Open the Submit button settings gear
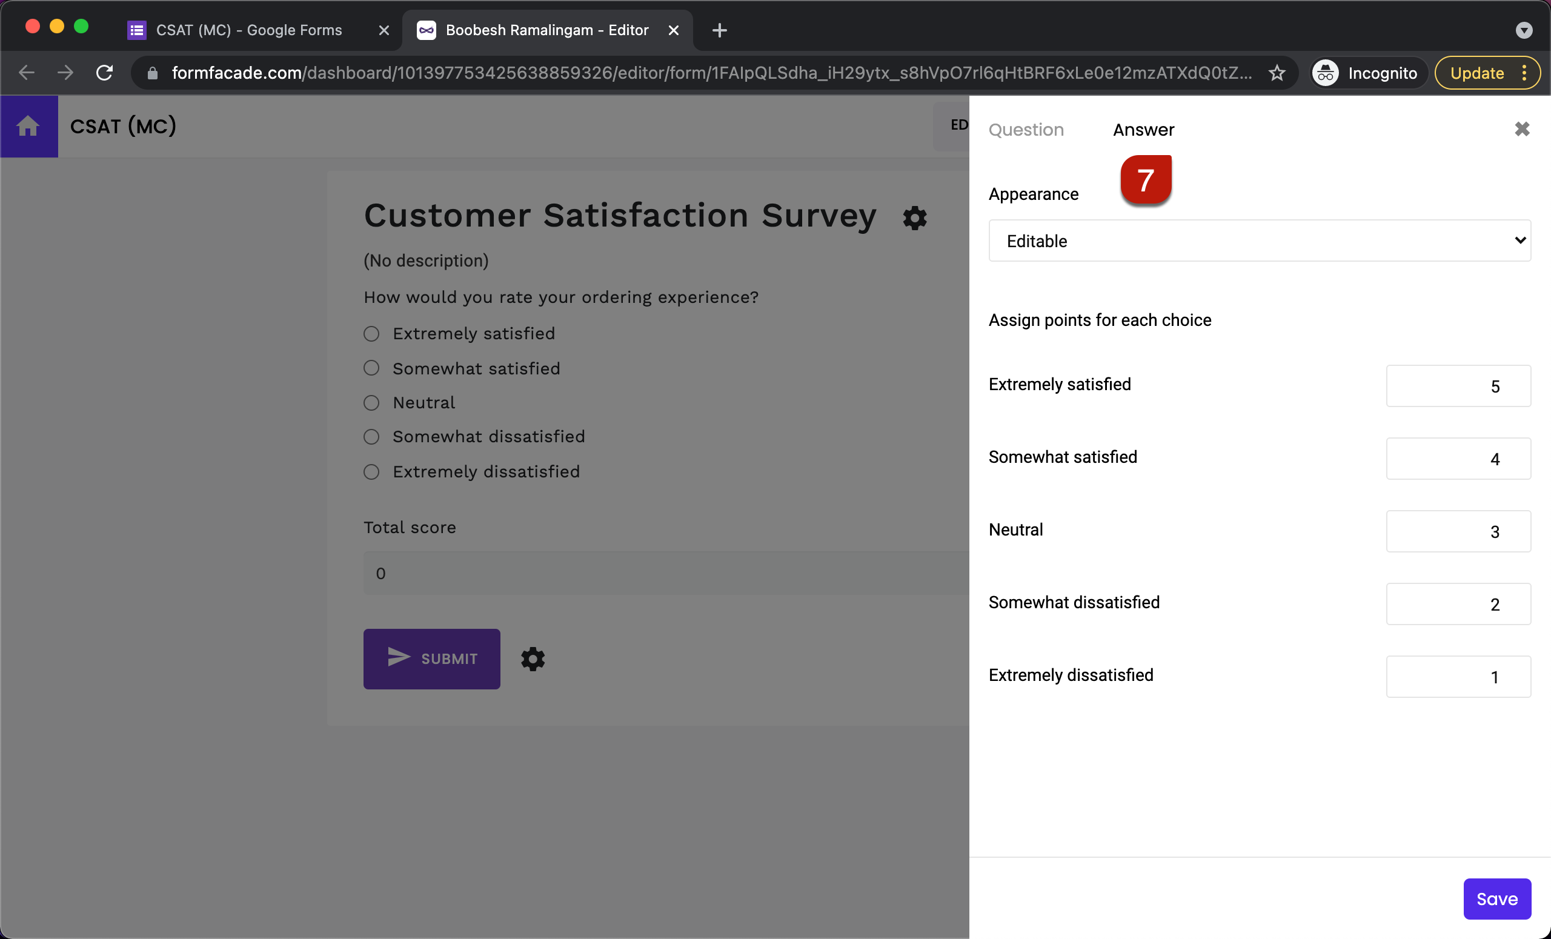This screenshot has height=939, width=1551. pos(532,659)
